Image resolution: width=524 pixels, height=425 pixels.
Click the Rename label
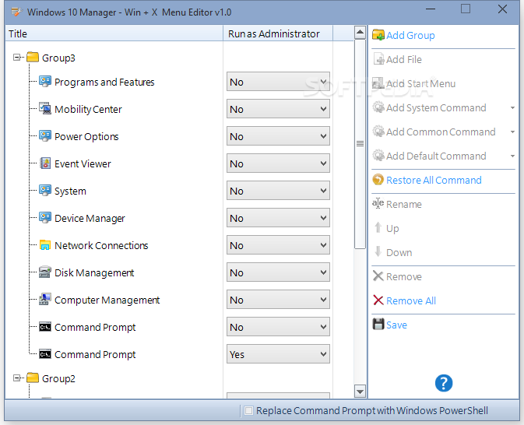coord(404,204)
